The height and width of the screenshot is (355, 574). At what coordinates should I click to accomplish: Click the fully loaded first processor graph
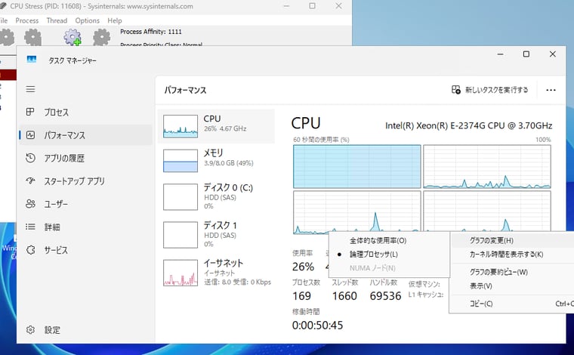(x=357, y=166)
